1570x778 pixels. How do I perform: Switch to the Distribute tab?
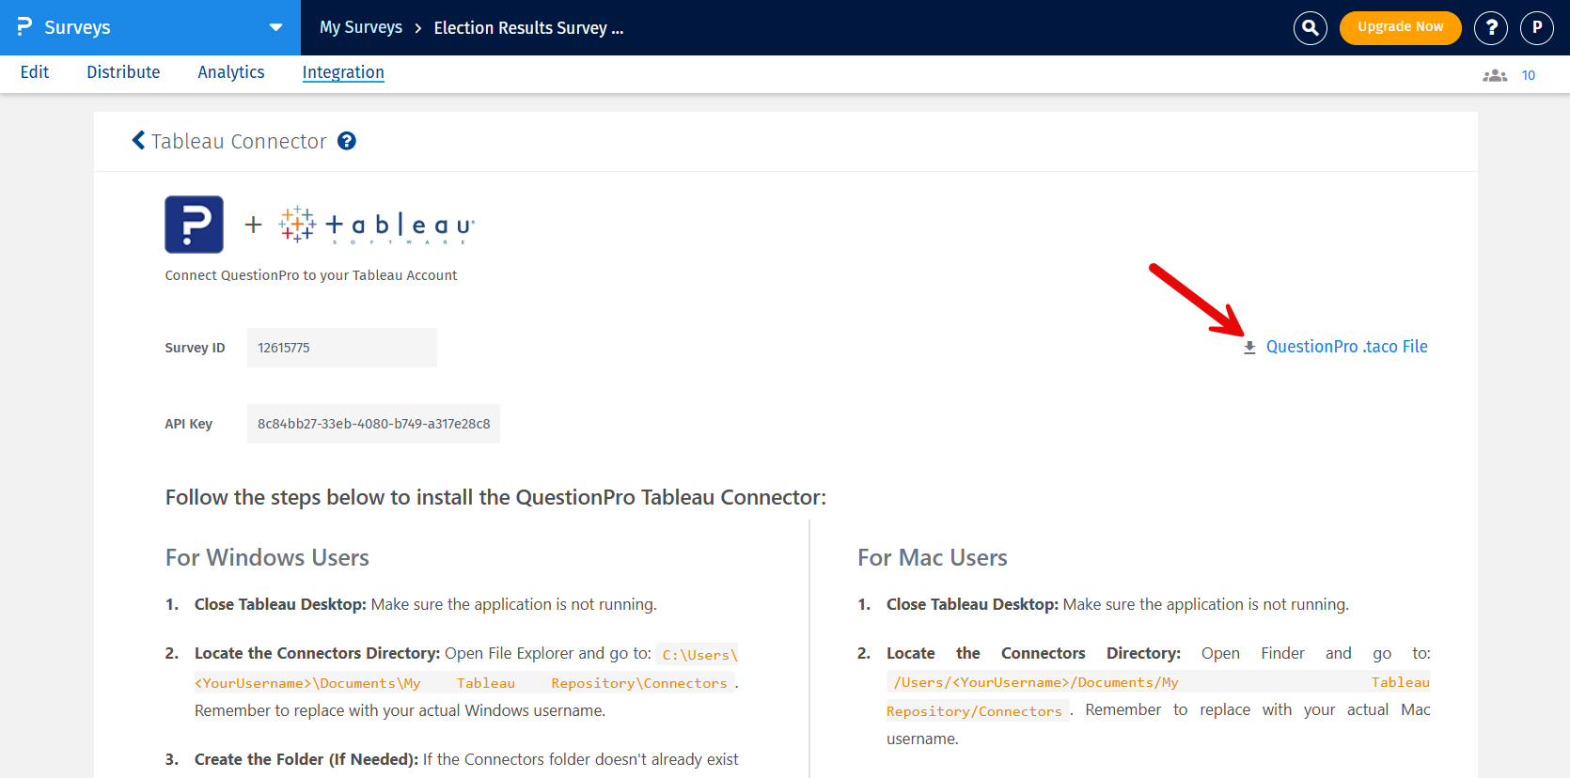(x=123, y=72)
